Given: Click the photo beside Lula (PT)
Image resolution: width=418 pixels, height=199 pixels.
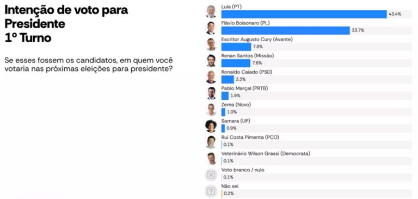Looking at the screenshot, I should [211, 11].
